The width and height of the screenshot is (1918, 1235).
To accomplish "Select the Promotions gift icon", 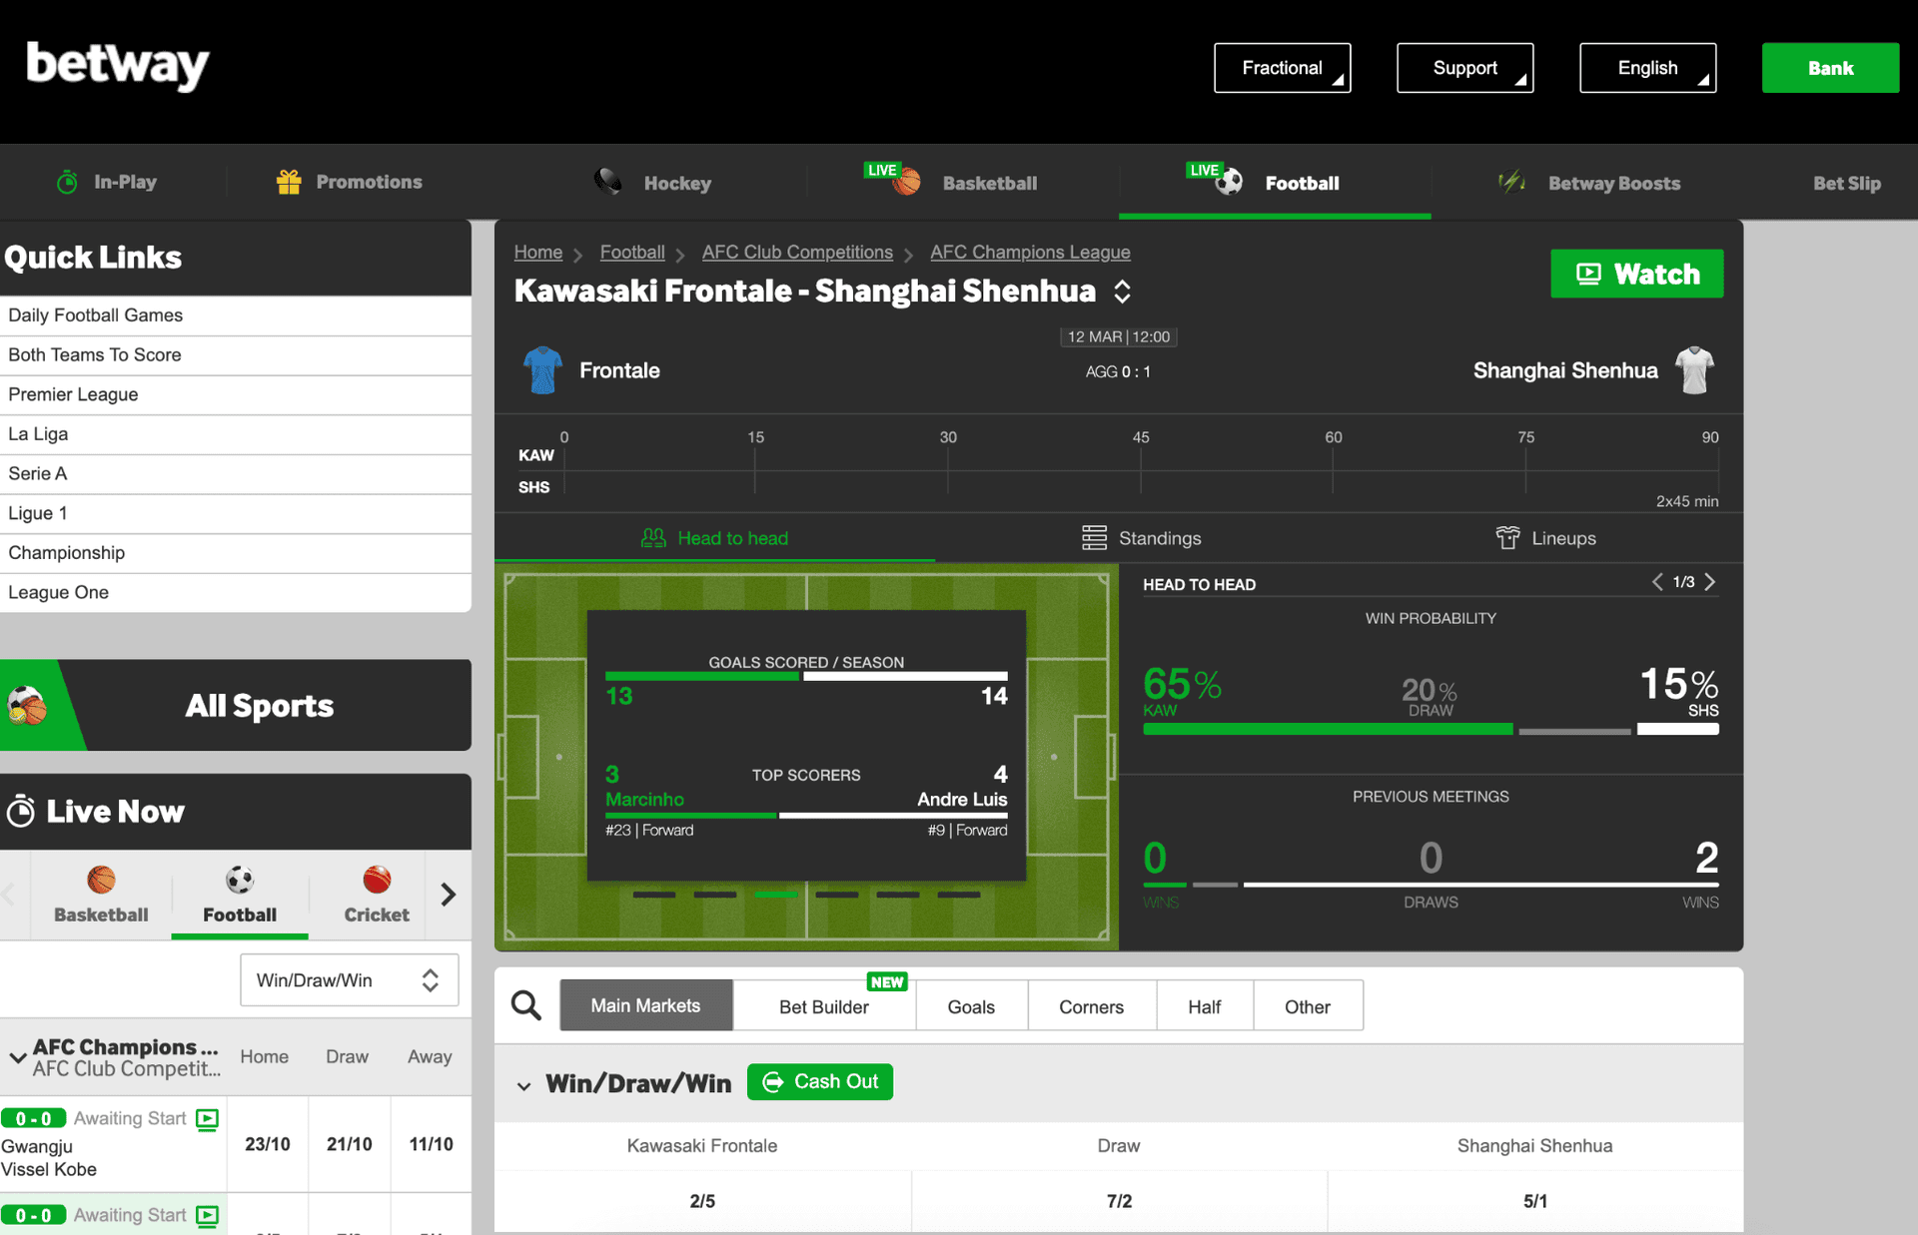I will click(x=288, y=182).
